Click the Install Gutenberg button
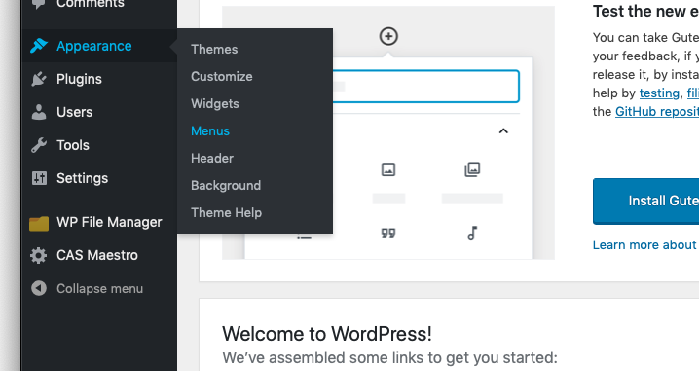Screen dimensions: 699x371 point(645,202)
